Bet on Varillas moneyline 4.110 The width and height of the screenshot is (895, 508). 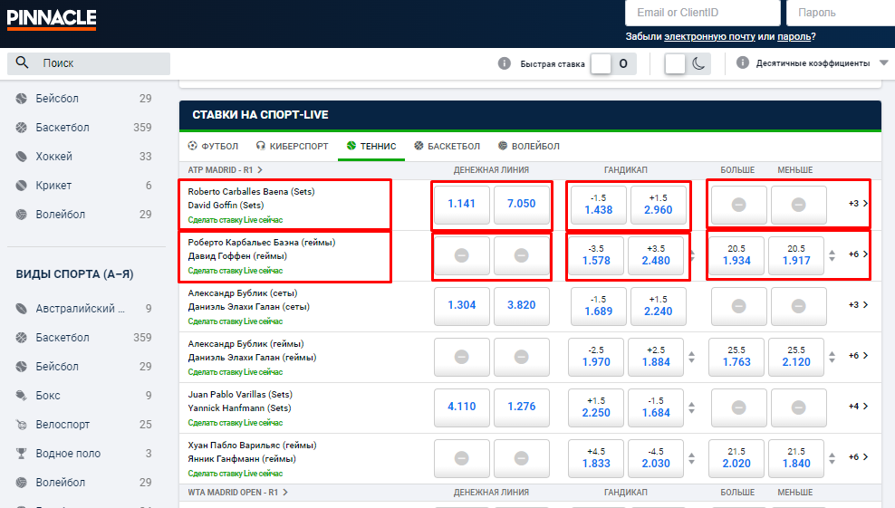[462, 407]
